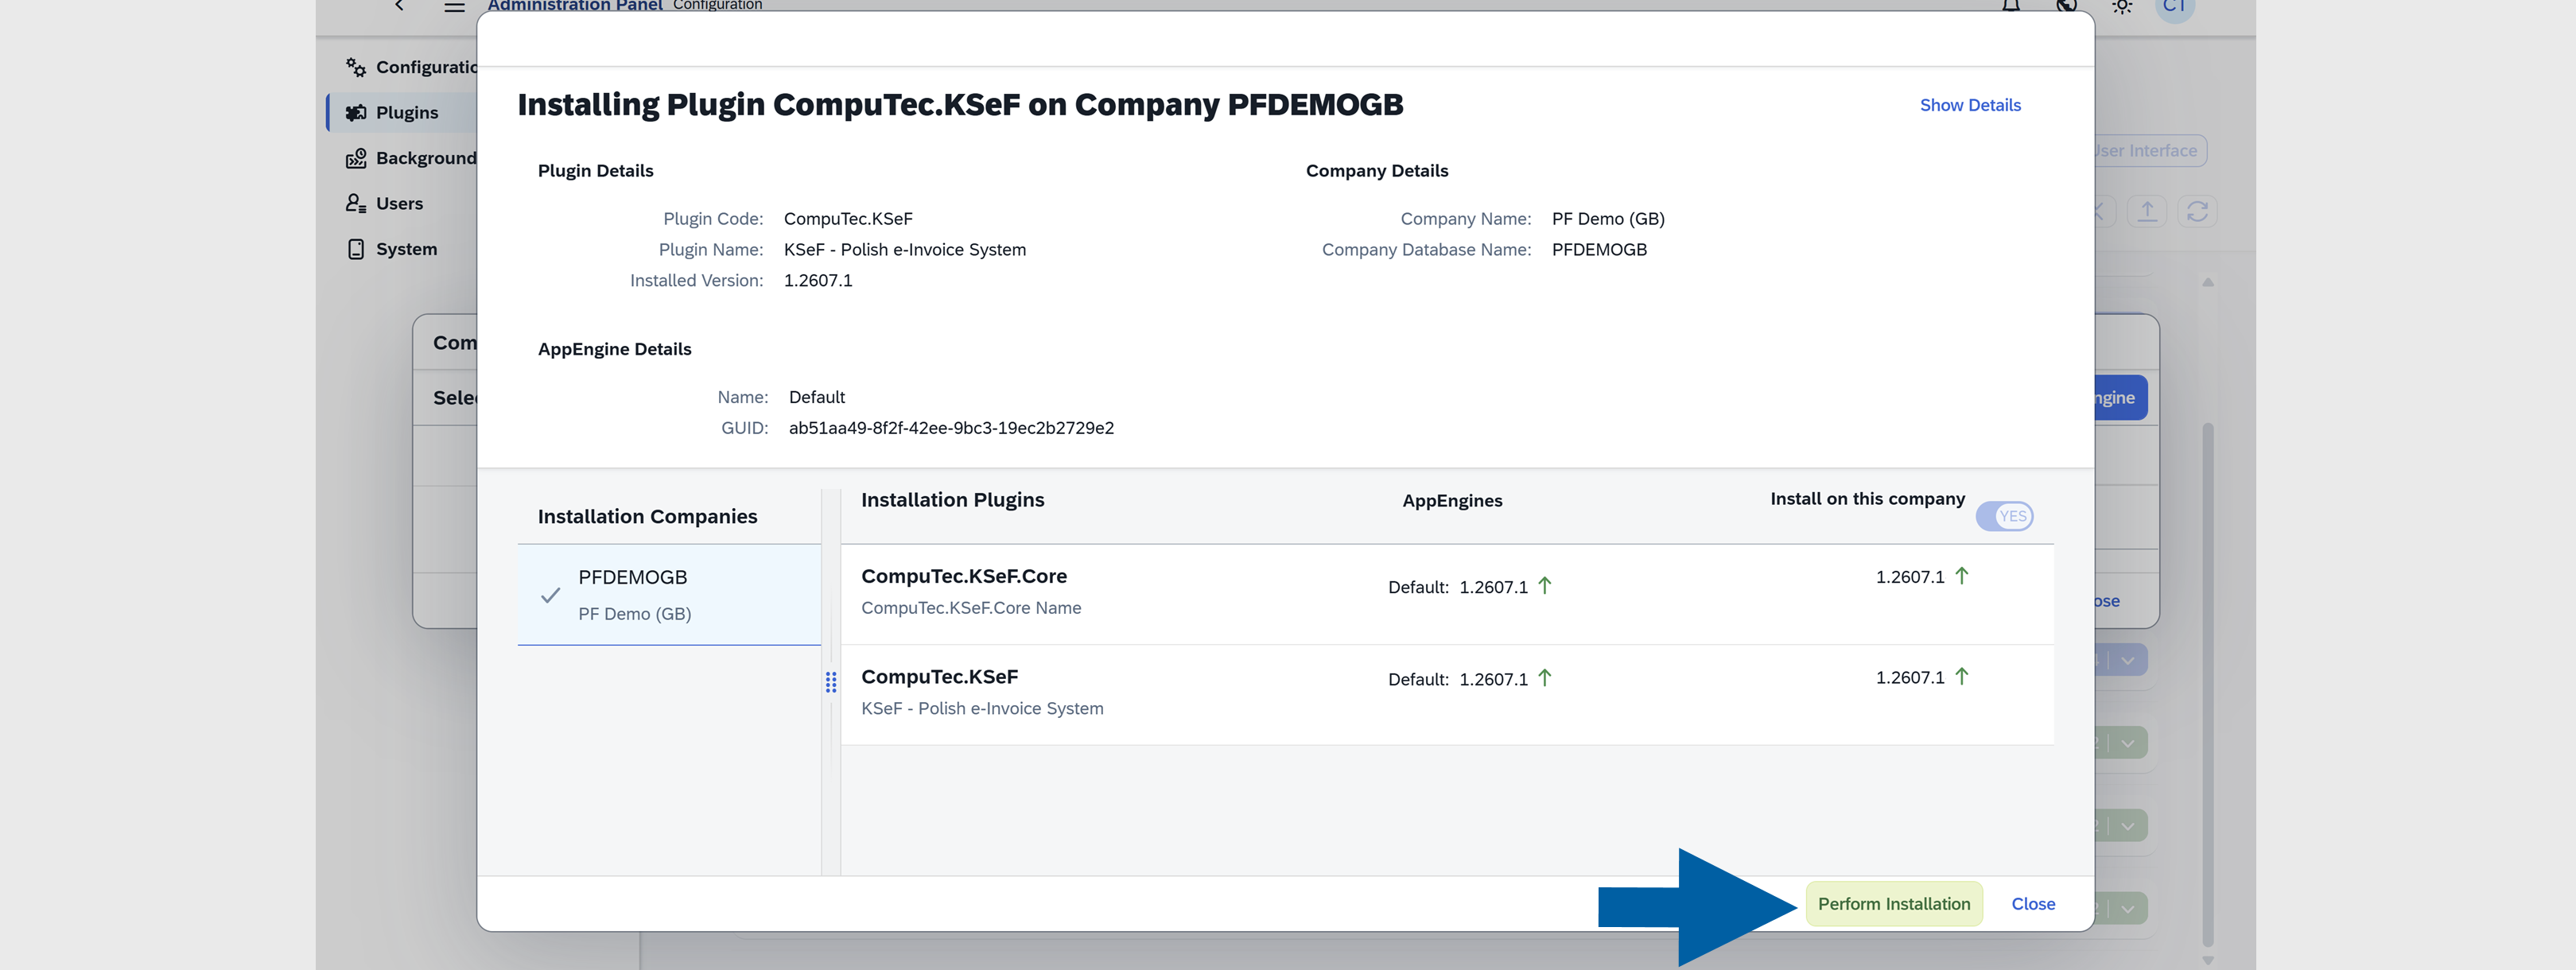Click upgrade arrow next to CompuTec.KSeF.Core Default version
Image resolution: width=2576 pixels, height=970 pixels.
tap(1545, 586)
